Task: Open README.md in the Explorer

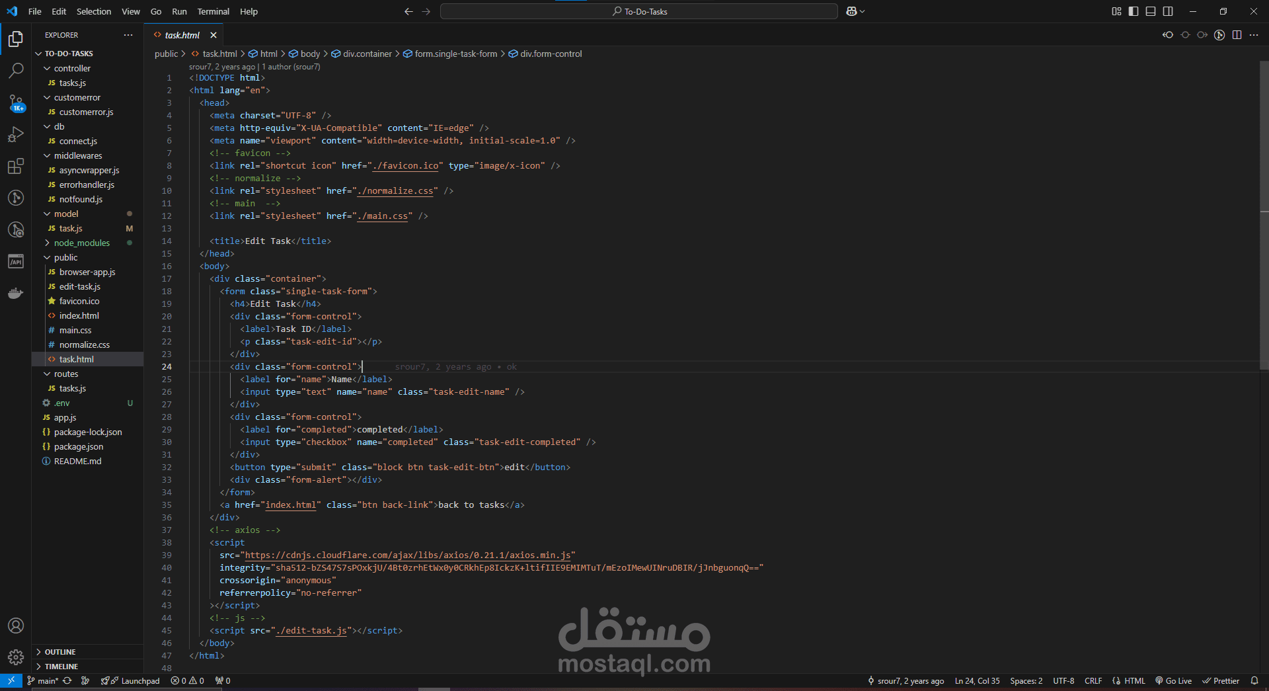Action: click(x=78, y=461)
